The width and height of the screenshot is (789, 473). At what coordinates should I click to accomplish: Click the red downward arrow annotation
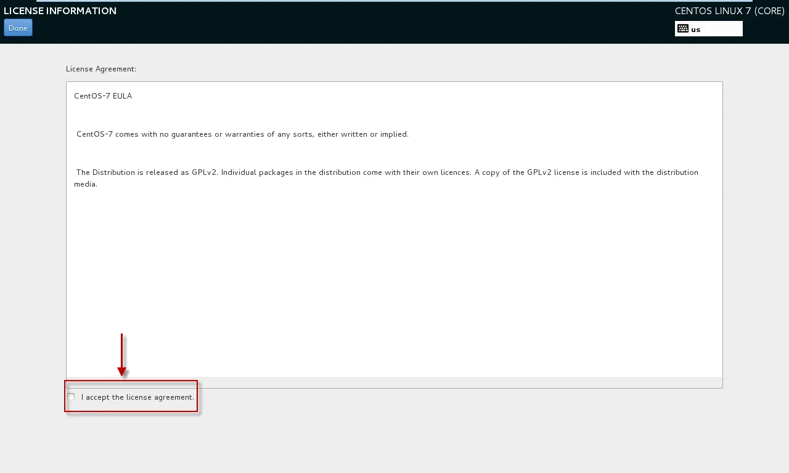coord(122,355)
